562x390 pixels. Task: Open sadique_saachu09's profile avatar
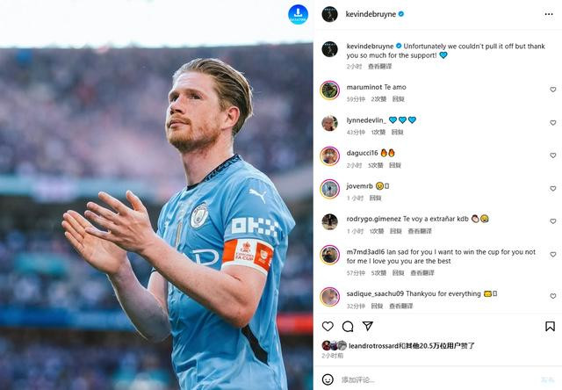pyautogui.click(x=329, y=296)
